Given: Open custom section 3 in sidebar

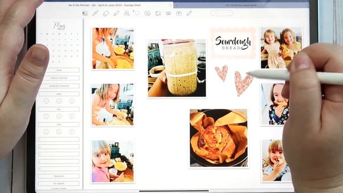Looking at the screenshot, I should click(59, 154).
